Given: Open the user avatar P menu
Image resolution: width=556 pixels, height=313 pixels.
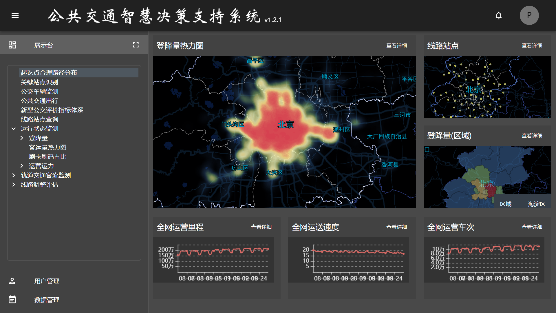Looking at the screenshot, I should (x=529, y=15).
